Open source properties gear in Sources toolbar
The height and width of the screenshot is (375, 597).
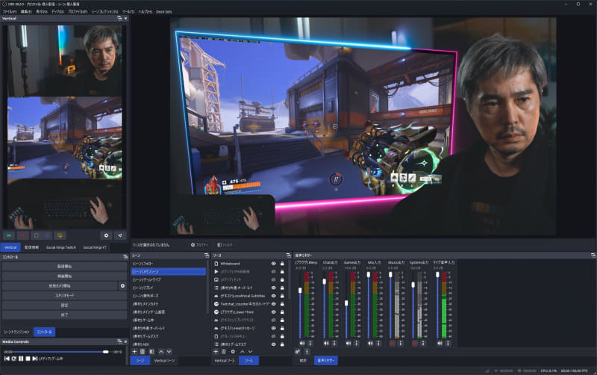233,351
